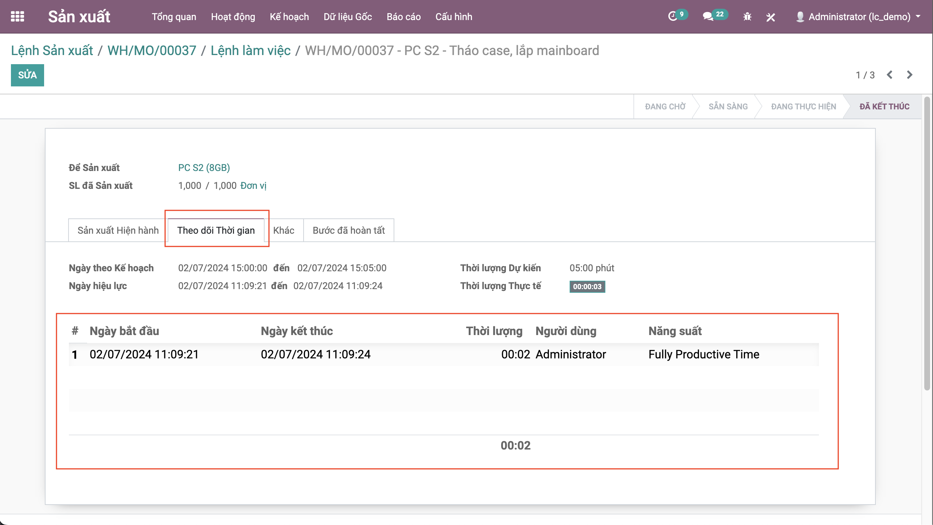933x525 pixels.
Task: Select the first time tracking row
Action: tap(443, 354)
